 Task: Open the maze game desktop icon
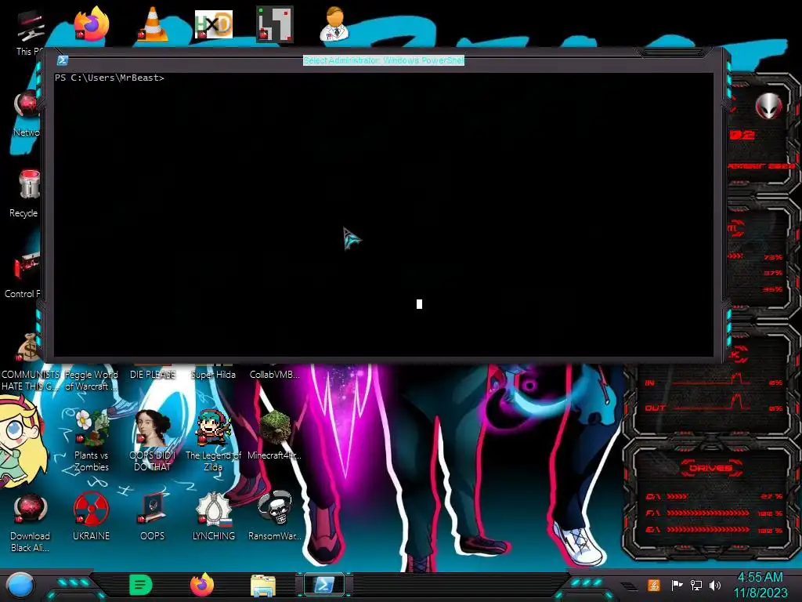(275, 24)
